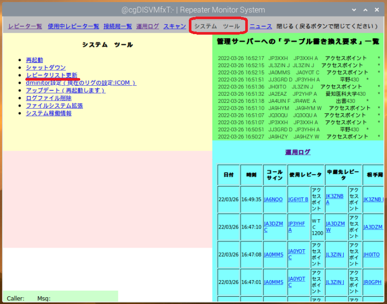Open the システム稼働情報 link
The width and height of the screenshot is (387, 304).
pos(49,113)
